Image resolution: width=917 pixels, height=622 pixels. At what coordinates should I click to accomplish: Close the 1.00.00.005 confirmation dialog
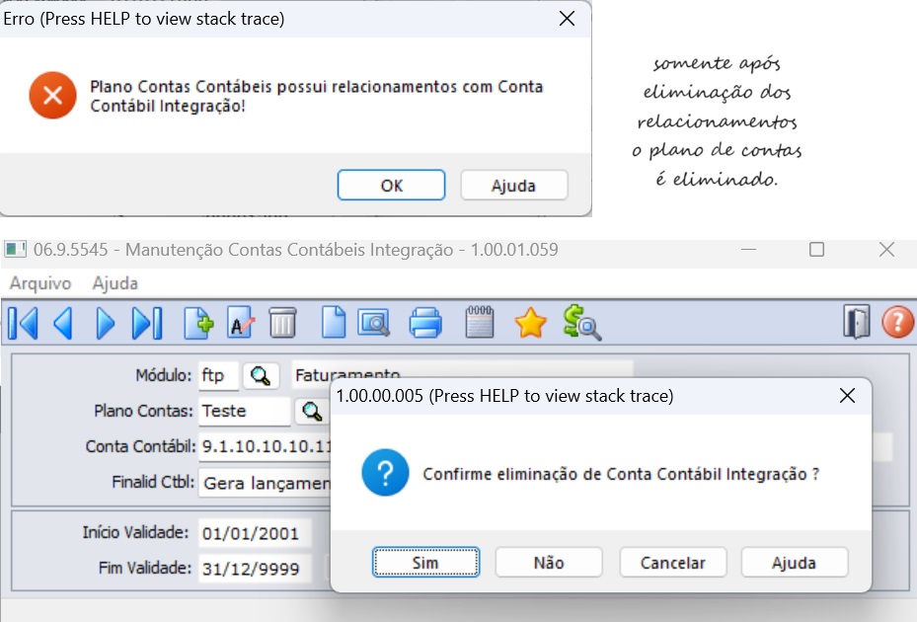click(x=847, y=396)
